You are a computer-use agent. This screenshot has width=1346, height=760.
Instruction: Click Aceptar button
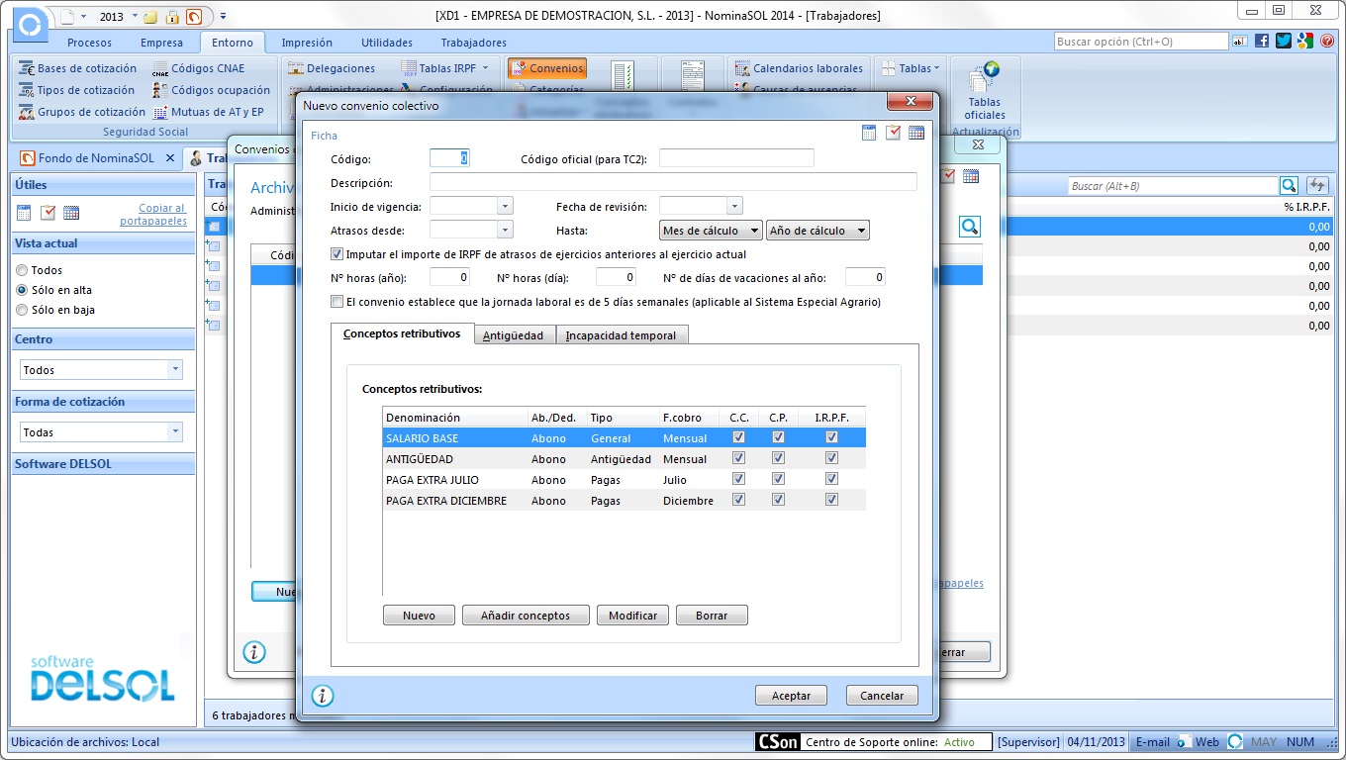tap(791, 696)
